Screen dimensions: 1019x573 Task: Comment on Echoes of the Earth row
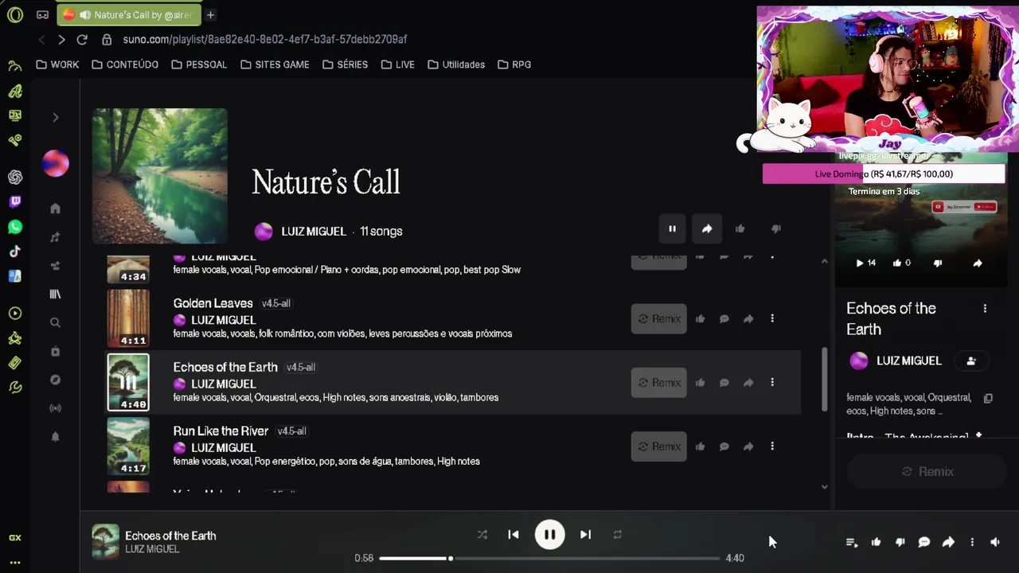tap(724, 382)
